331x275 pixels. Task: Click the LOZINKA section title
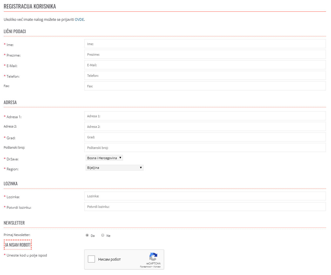pos(11,184)
